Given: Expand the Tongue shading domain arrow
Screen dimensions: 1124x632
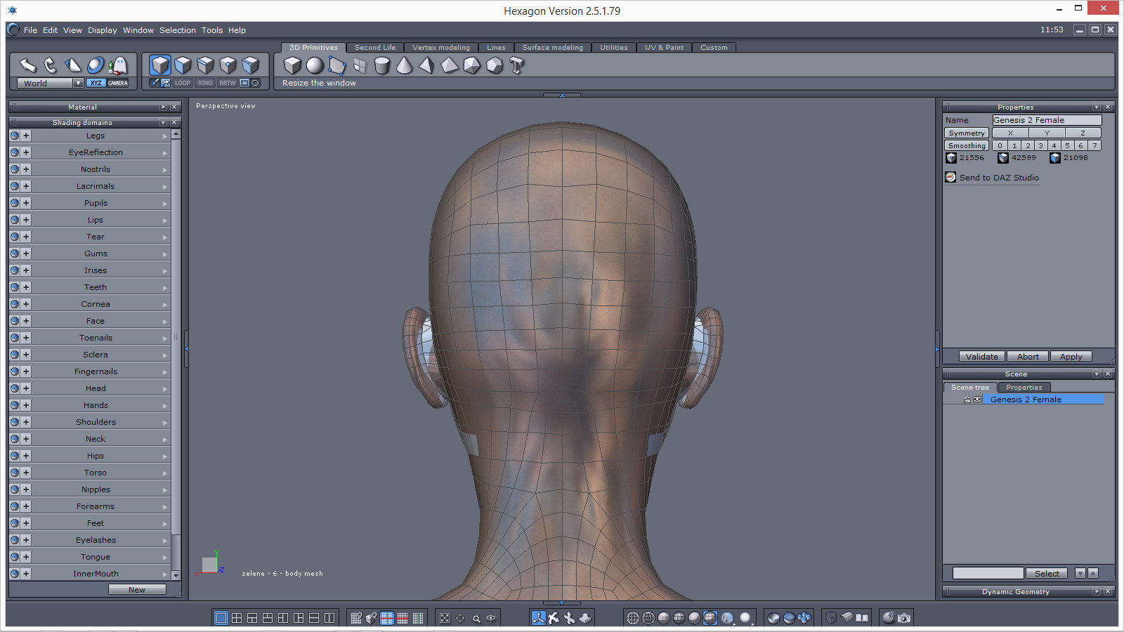Looking at the screenshot, I should click(x=165, y=557).
